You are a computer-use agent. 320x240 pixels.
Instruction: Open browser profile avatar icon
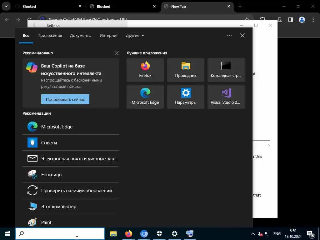[302, 20]
